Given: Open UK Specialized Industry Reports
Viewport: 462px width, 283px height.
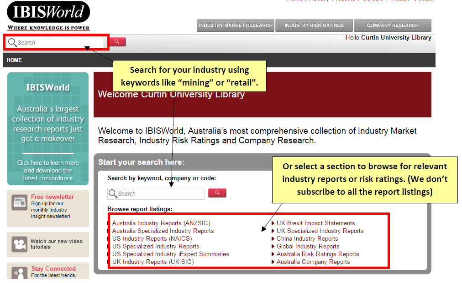Looking at the screenshot, I should (320, 231).
